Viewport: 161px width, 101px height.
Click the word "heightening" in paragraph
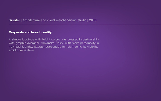[x=74, y=47]
